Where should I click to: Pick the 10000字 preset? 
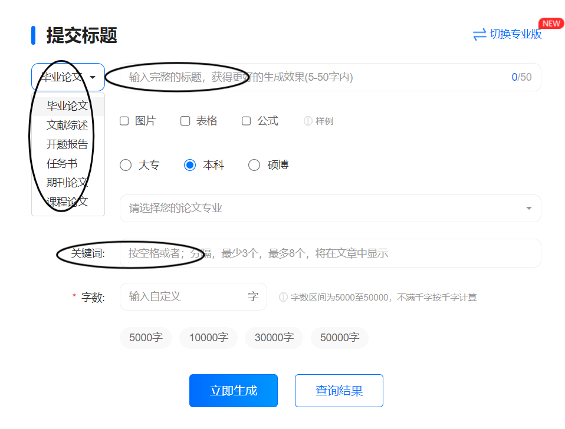point(209,338)
